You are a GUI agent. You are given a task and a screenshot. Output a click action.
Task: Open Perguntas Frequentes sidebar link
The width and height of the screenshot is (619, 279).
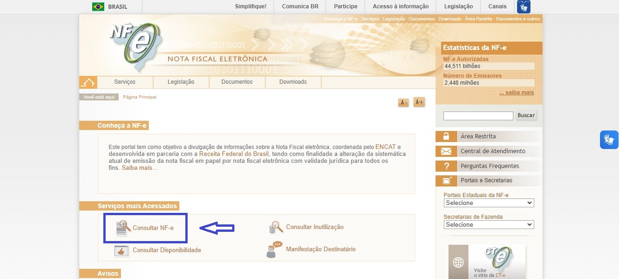click(490, 166)
